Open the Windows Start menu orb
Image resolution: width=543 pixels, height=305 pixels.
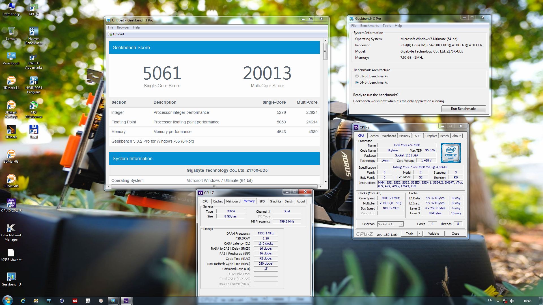7,300
